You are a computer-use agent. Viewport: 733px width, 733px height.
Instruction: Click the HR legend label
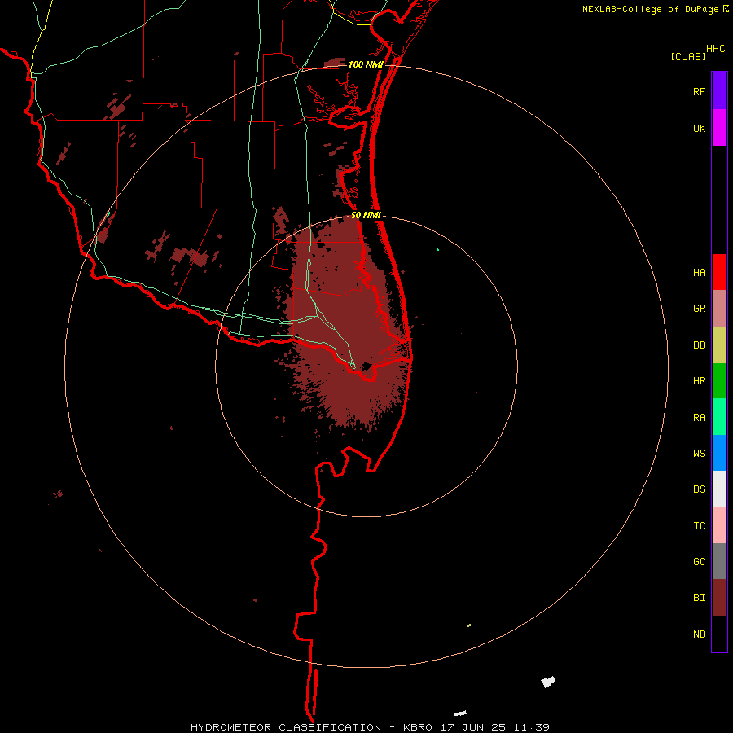point(699,381)
